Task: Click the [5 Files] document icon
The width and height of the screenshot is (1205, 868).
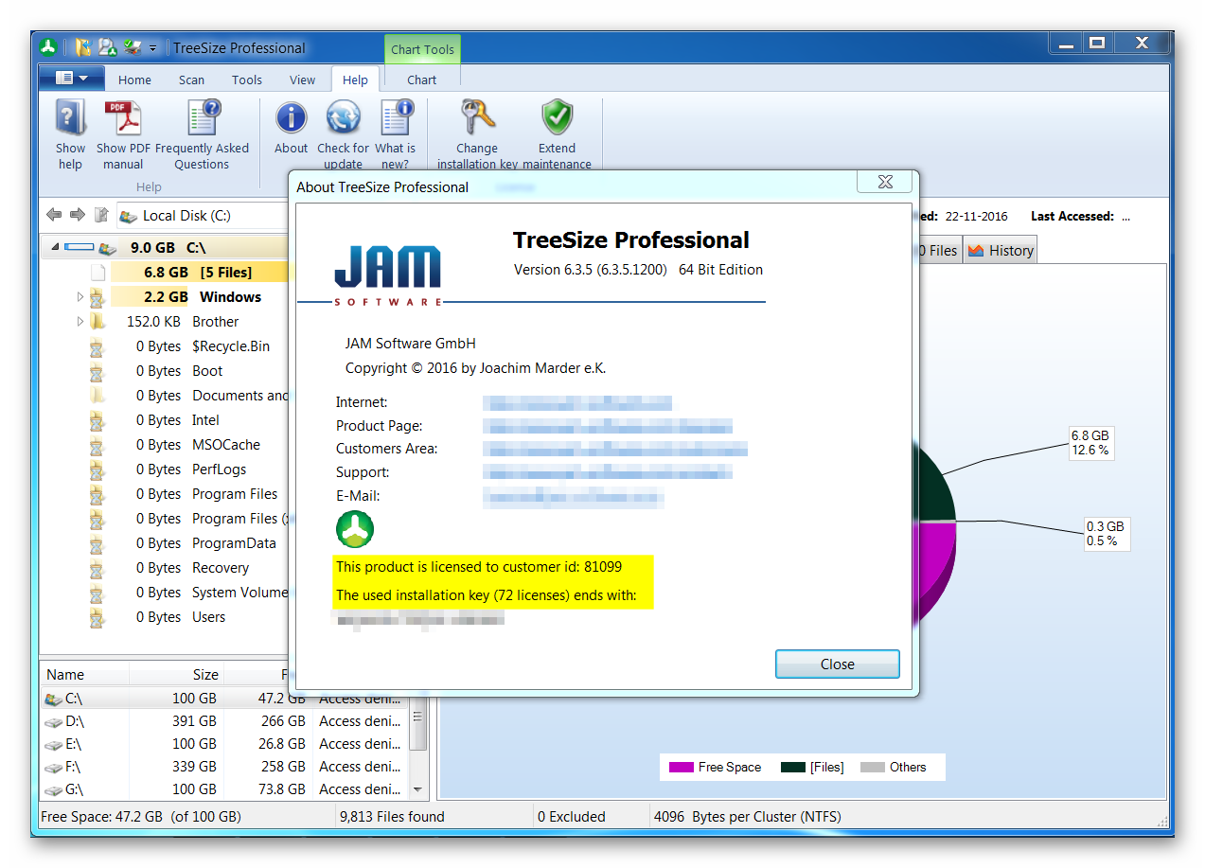Action: tap(97, 273)
